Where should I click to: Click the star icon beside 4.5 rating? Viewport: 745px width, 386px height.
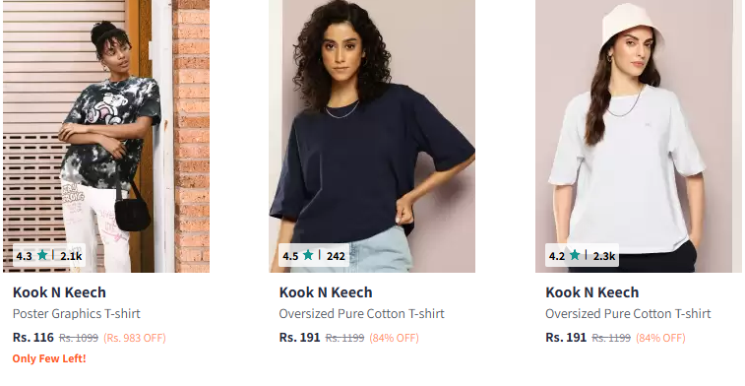tap(308, 255)
